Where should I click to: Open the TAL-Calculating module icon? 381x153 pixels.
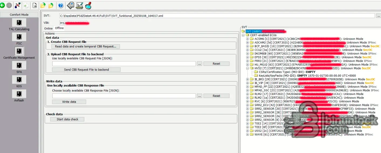pyautogui.click(x=19, y=22)
